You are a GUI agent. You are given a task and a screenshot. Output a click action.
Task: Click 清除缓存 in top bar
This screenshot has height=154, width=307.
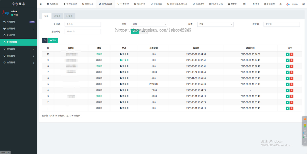(x=269, y=4)
